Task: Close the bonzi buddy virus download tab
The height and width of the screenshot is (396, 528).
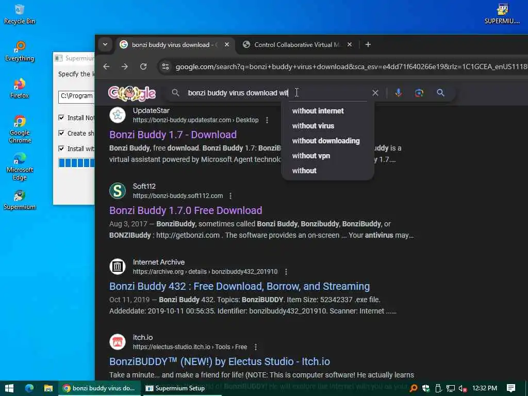Action: click(227, 44)
